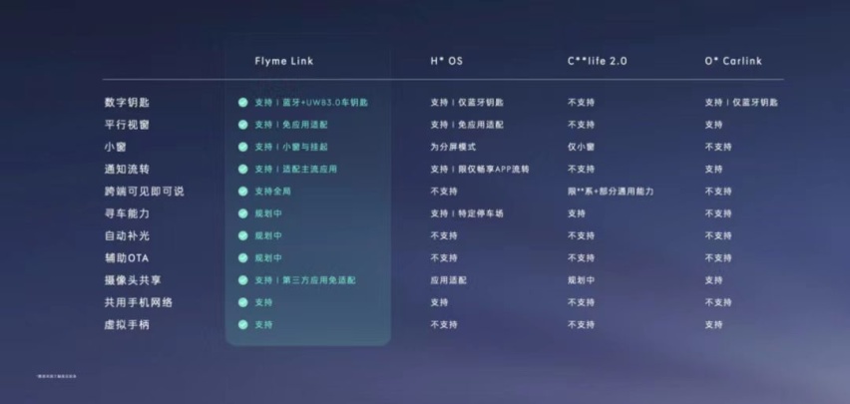The image size is (850, 404).
Task: Click the 摄像头共享 feature label
Action: pyautogui.click(x=133, y=280)
